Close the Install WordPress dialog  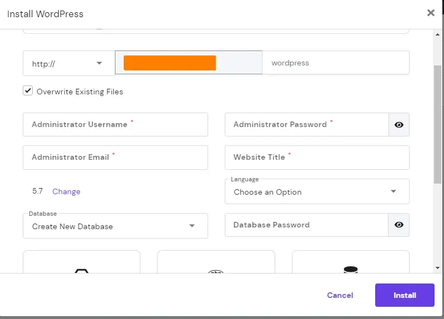(431, 13)
